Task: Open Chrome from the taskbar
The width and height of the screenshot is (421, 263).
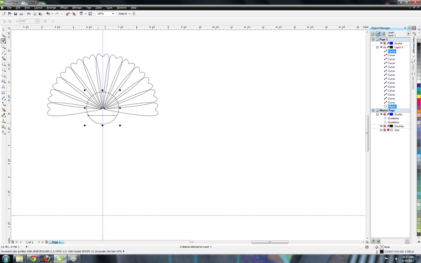Action: point(33,259)
